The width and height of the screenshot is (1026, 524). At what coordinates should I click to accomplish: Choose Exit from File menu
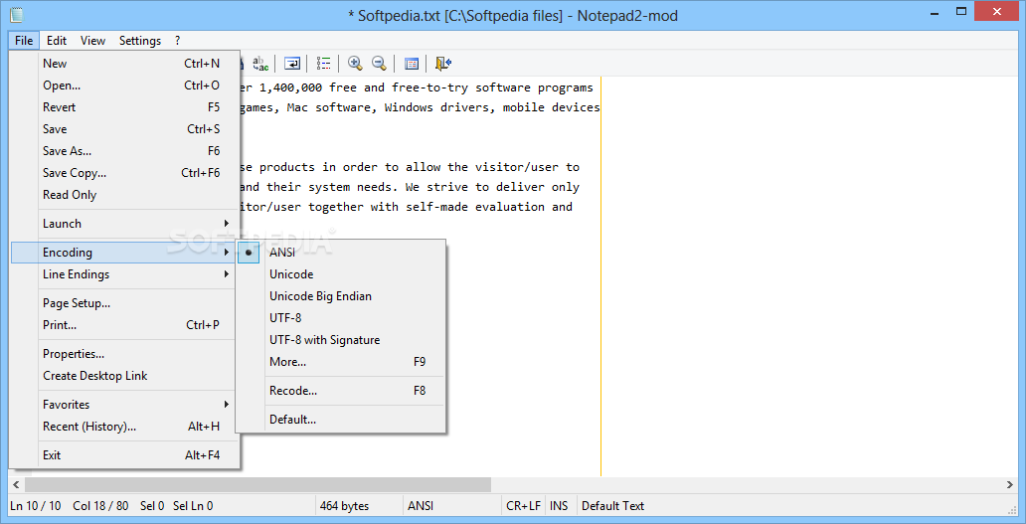coord(125,455)
